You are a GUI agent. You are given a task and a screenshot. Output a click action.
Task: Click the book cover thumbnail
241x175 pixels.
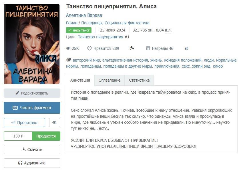tap(32, 44)
